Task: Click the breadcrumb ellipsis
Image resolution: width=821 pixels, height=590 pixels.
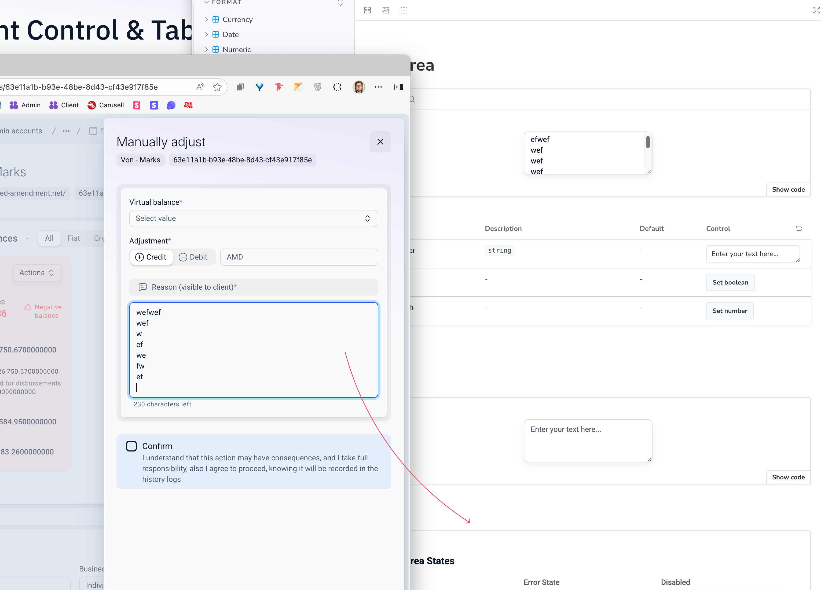Action: click(66, 131)
